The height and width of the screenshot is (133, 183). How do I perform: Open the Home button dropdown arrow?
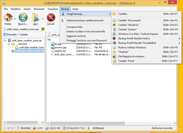coord(15,19)
